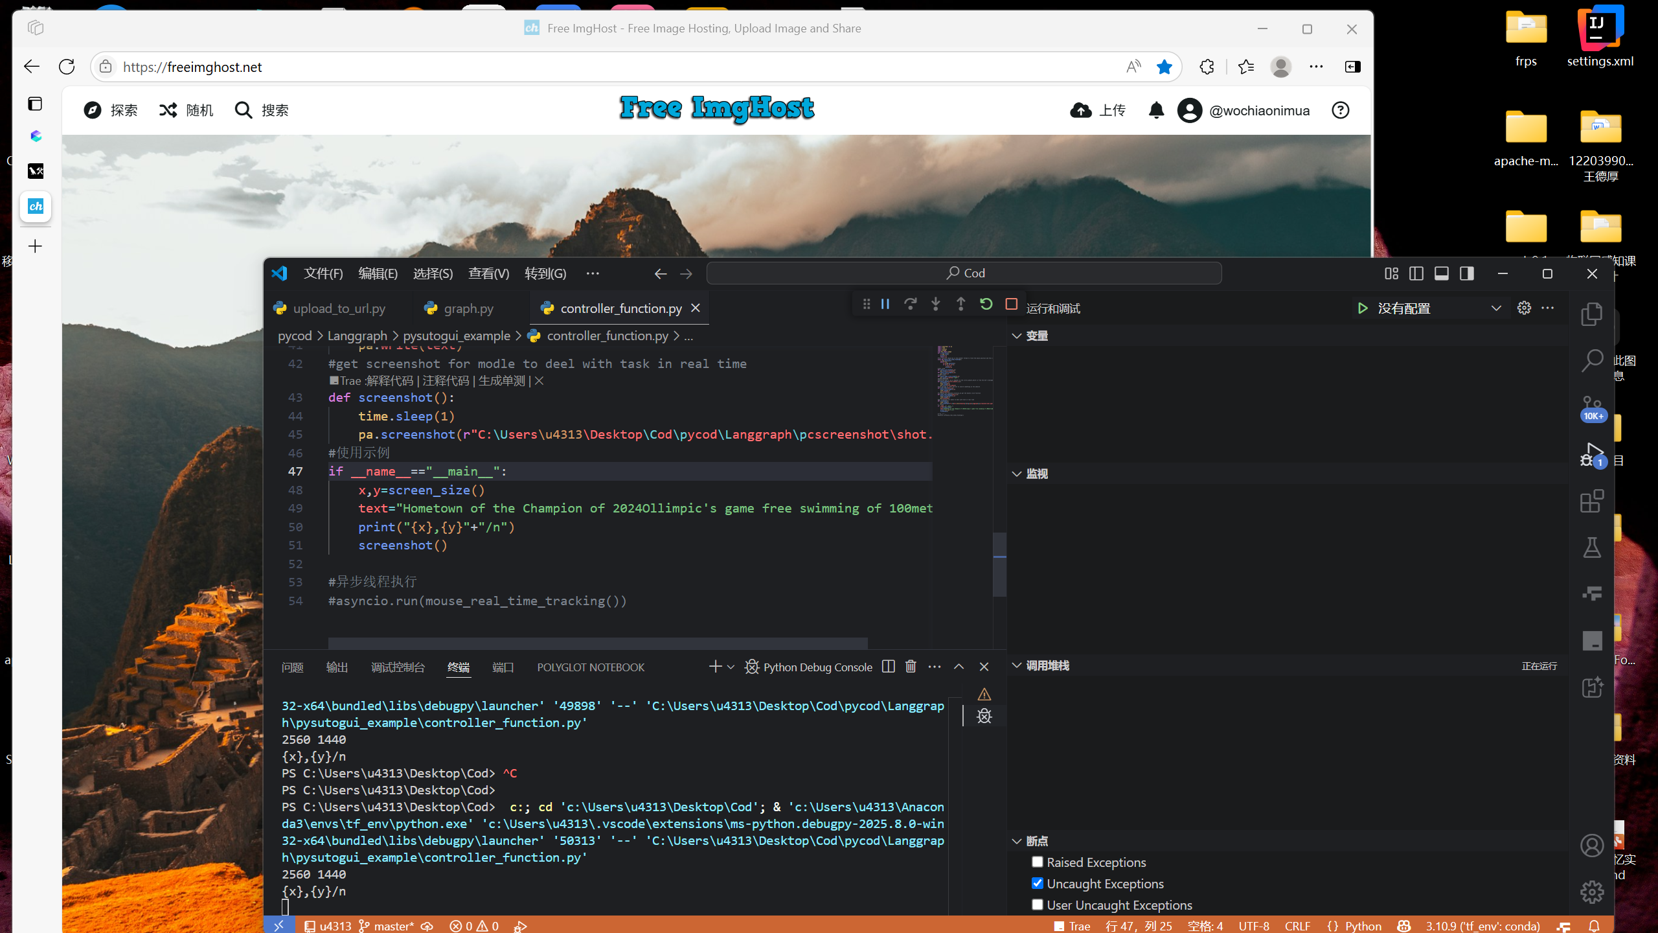Switch to 调试控制台 panel tab

click(x=398, y=667)
